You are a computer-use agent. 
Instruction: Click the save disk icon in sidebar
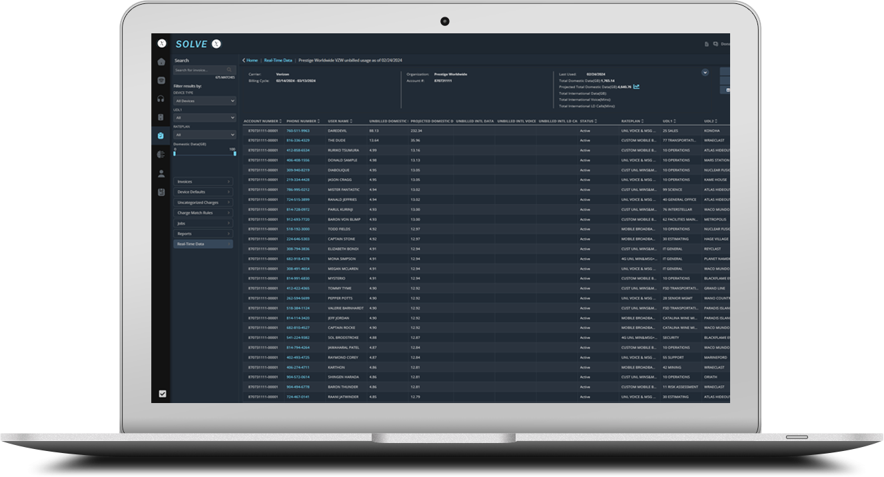(x=161, y=192)
